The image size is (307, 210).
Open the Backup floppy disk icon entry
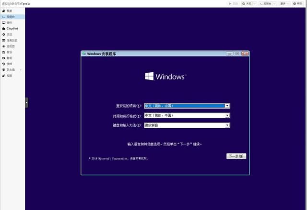[x=3, y=52]
